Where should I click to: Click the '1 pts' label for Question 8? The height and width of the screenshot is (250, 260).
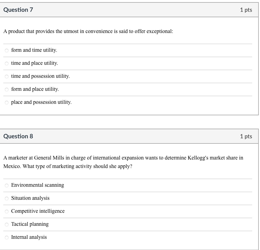point(246,136)
